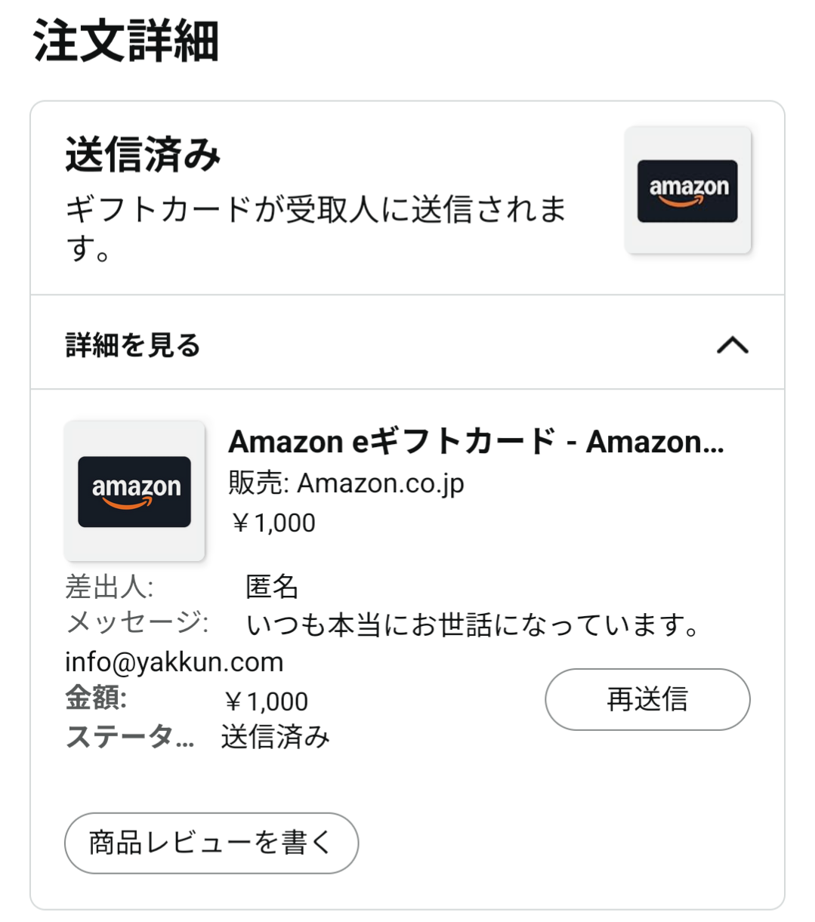Click the 差出人: field label
This screenshot has height=922, width=815.
pyautogui.click(x=110, y=587)
